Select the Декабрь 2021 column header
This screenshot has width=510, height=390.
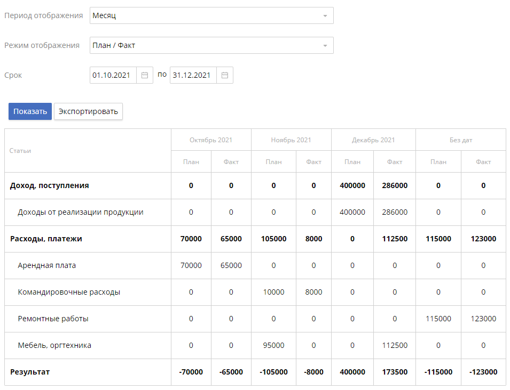(x=373, y=140)
